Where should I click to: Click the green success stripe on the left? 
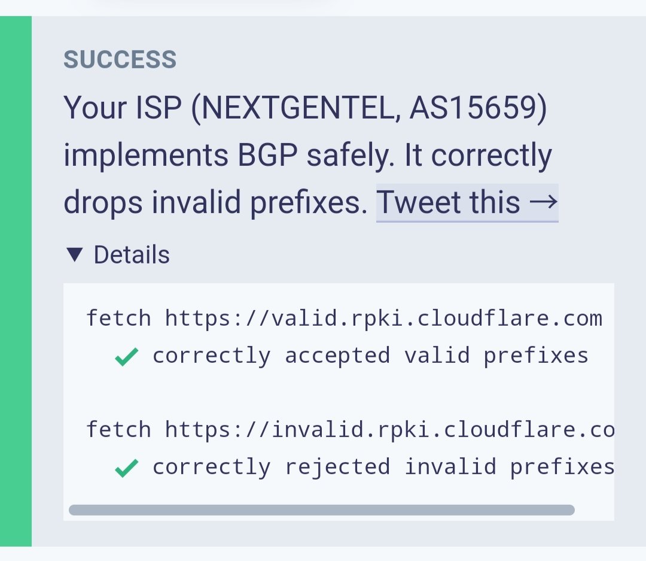tap(16, 281)
